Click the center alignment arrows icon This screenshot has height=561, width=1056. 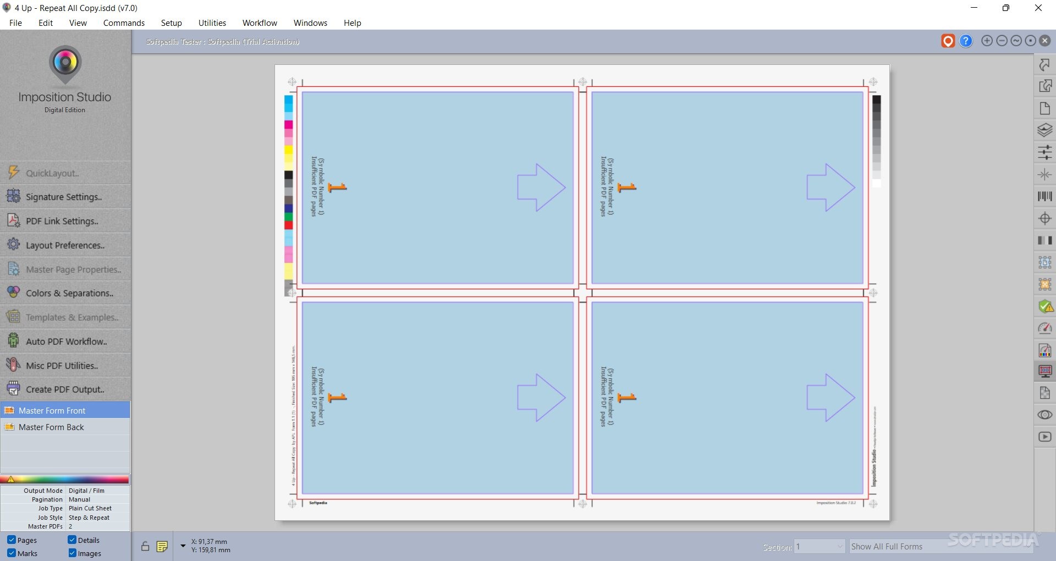[1044, 174]
